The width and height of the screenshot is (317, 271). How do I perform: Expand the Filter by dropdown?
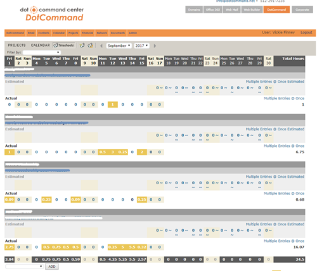tap(42, 53)
